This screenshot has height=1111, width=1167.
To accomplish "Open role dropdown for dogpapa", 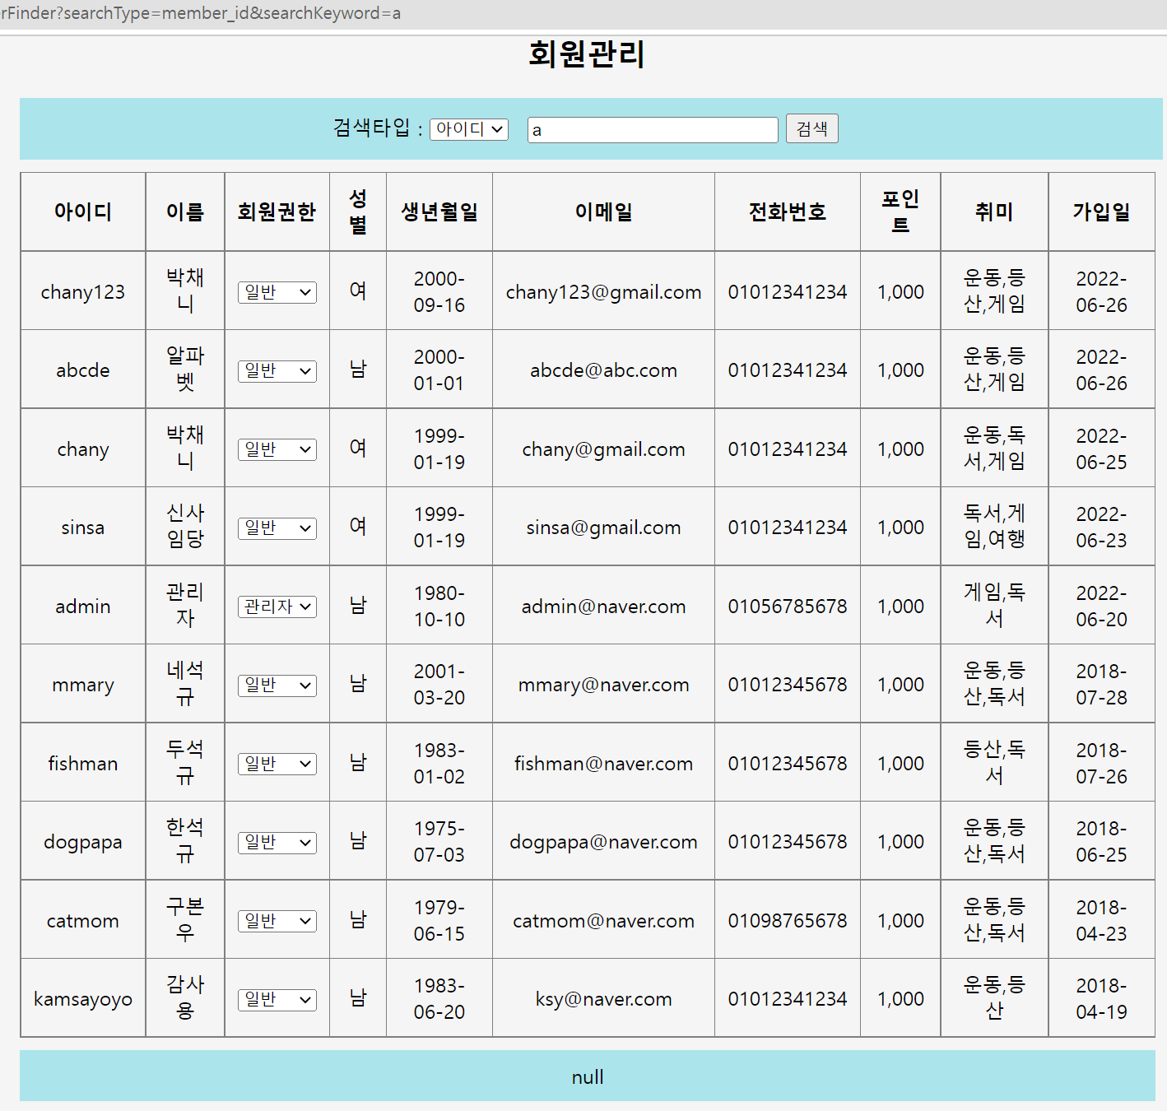I will [x=277, y=842].
